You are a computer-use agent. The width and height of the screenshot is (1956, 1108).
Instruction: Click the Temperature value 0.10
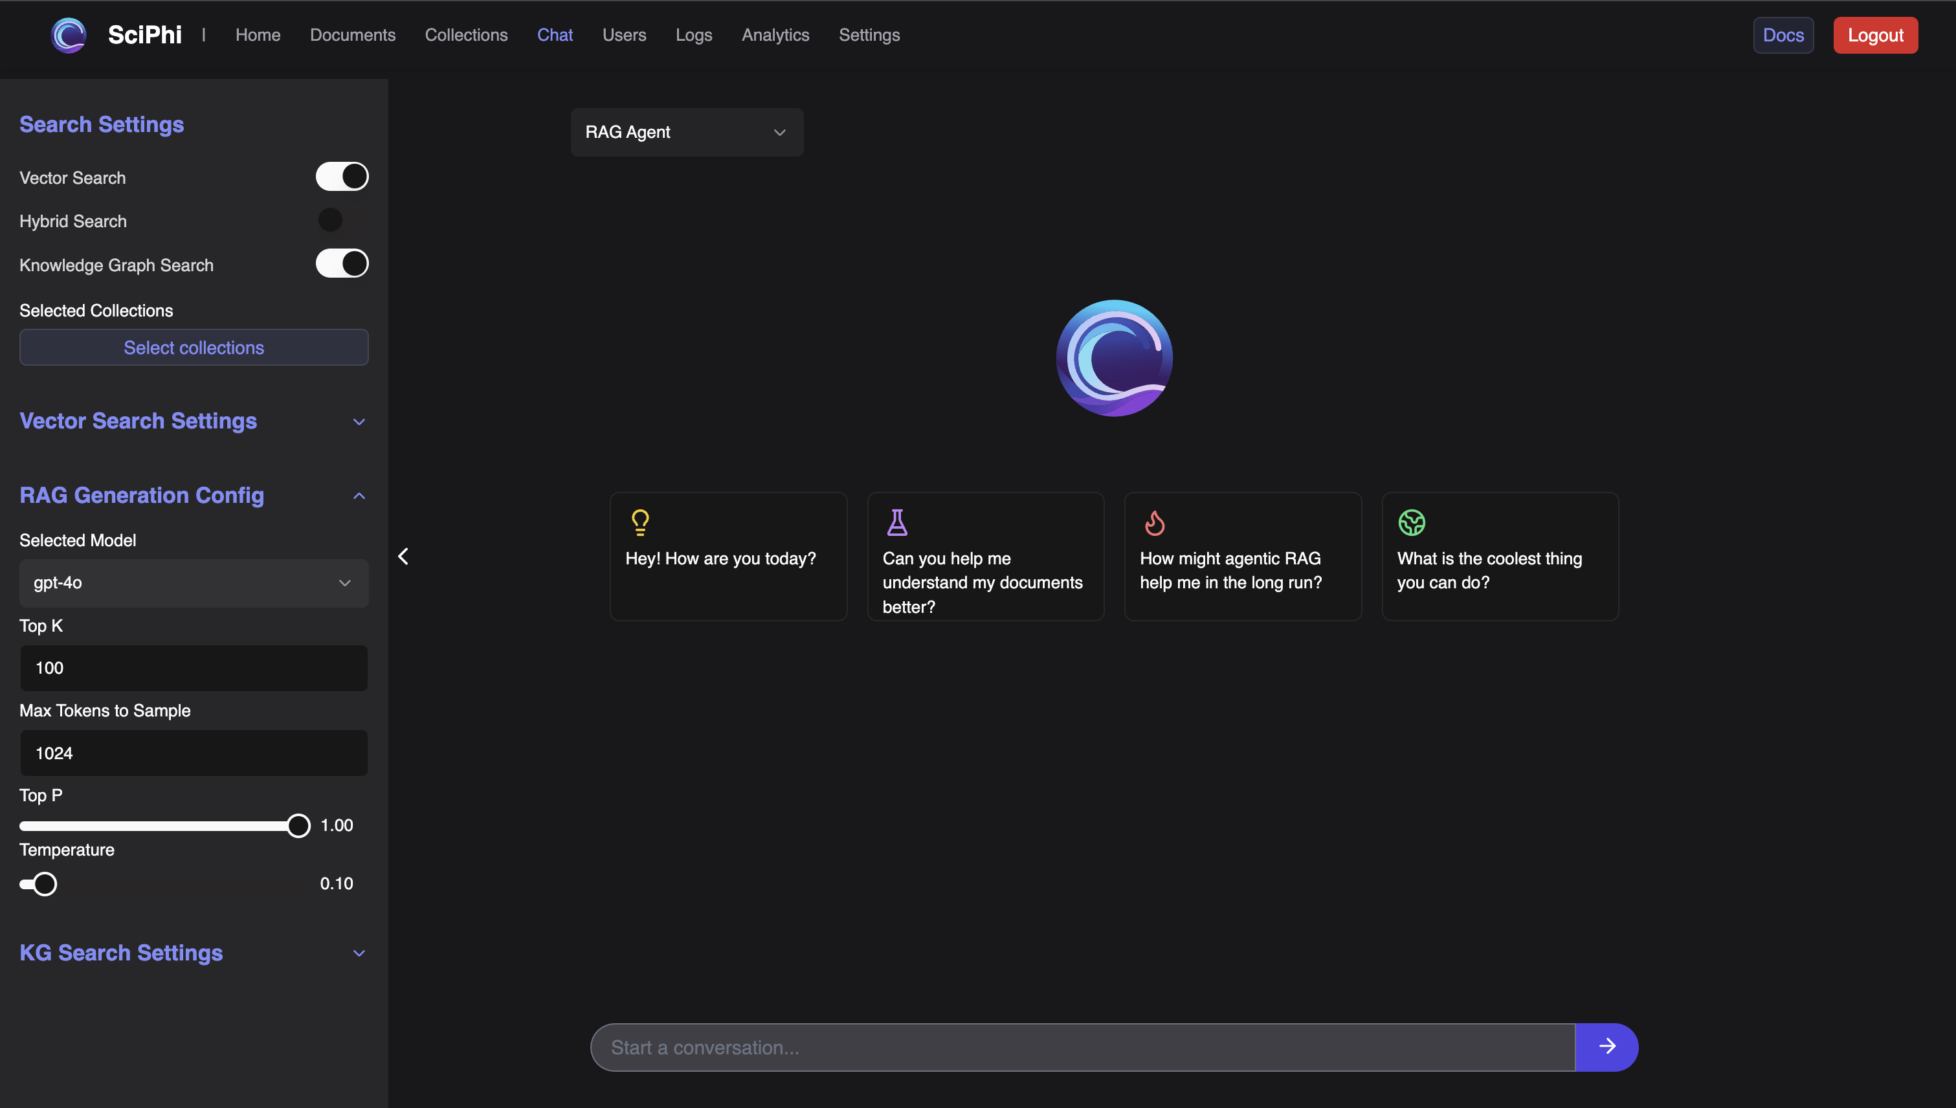[337, 883]
